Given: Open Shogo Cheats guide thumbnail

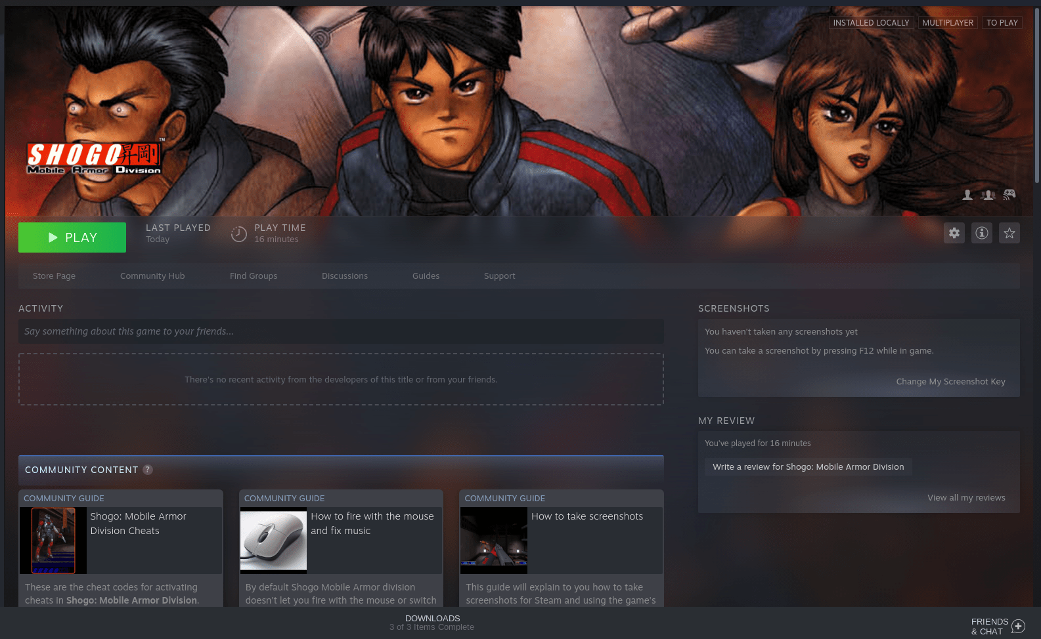Looking at the screenshot, I should coord(53,541).
